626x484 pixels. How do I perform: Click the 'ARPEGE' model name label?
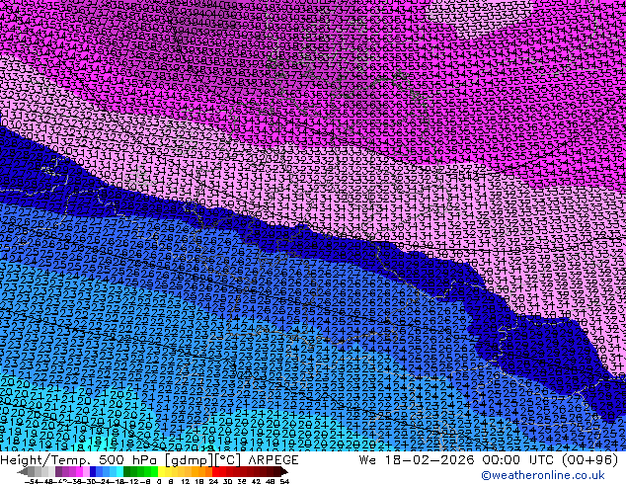pyautogui.click(x=274, y=459)
